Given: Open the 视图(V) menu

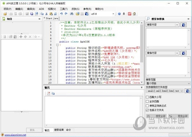Looking at the screenshot, I should click(x=52, y=9).
